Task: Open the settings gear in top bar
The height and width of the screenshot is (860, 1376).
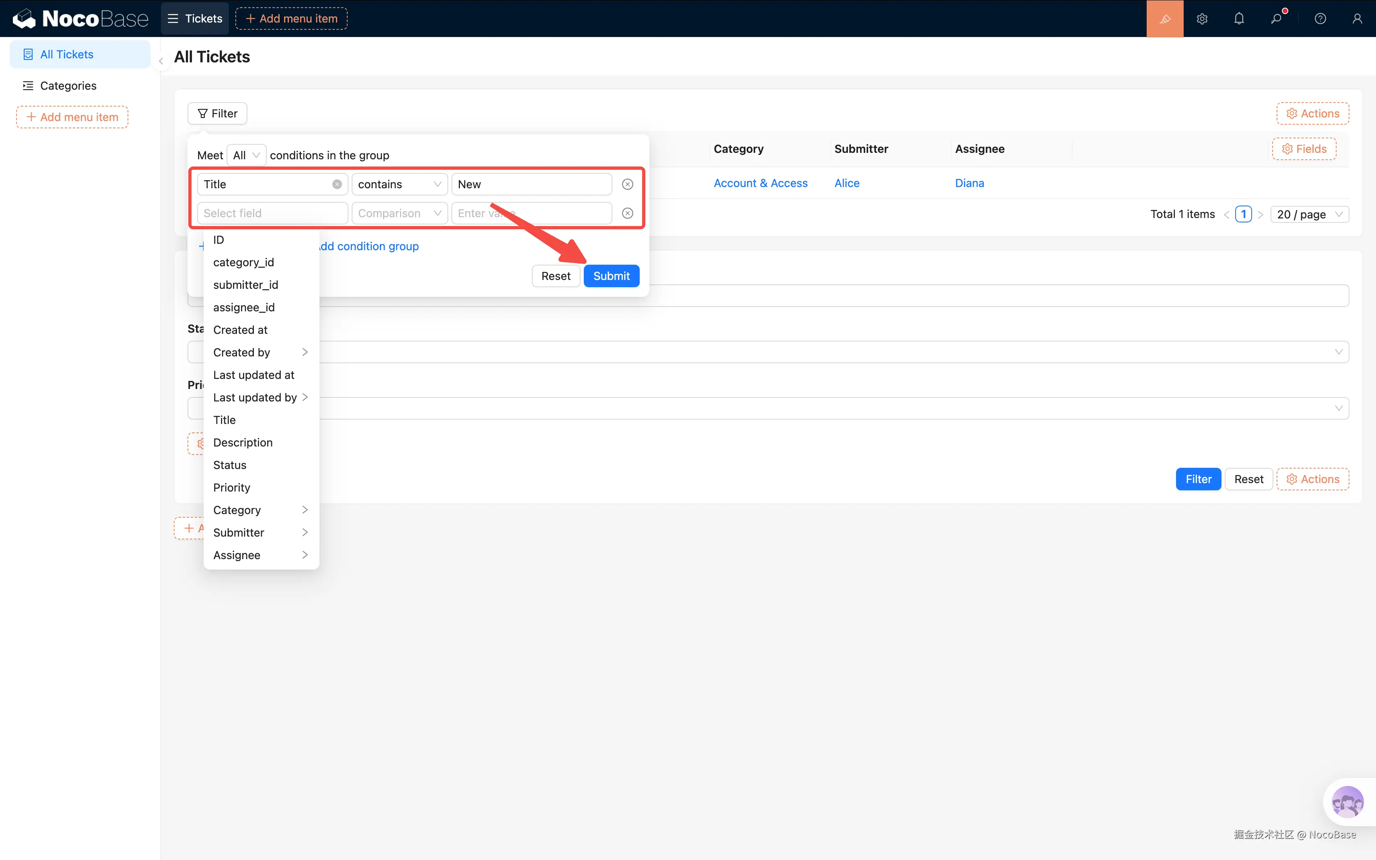Action: 1201,19
